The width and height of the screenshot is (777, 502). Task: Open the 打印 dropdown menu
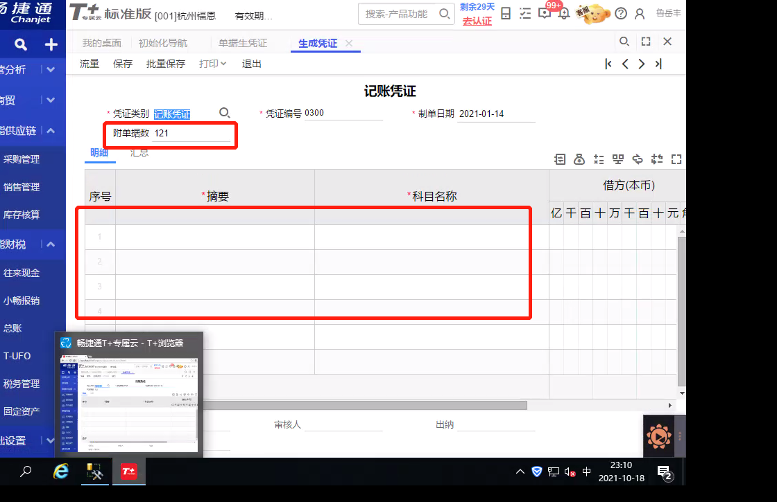pos(212,64)
